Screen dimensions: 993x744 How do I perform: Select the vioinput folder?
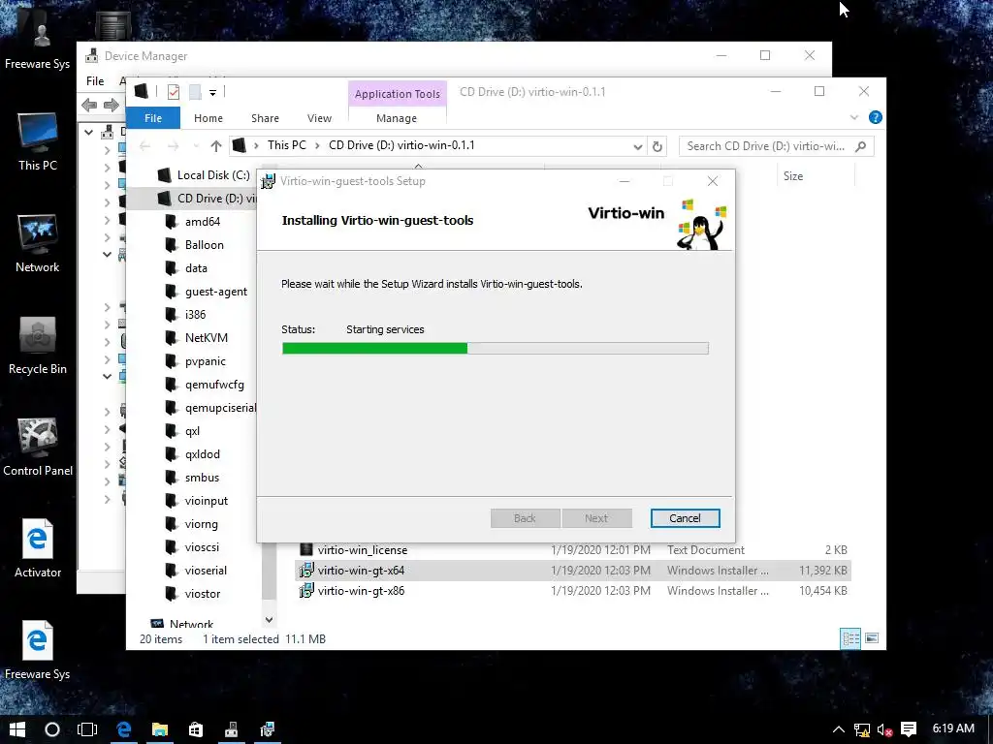click(x=206, y=501)
